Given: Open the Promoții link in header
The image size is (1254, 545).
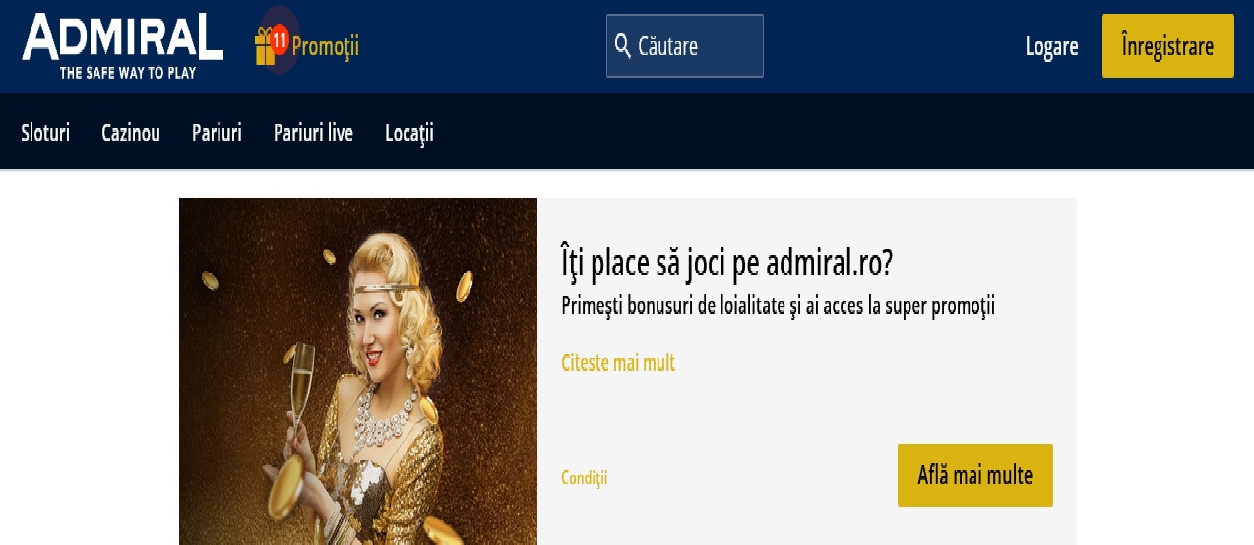Looking at the screenshot, I should pos(326,45).
